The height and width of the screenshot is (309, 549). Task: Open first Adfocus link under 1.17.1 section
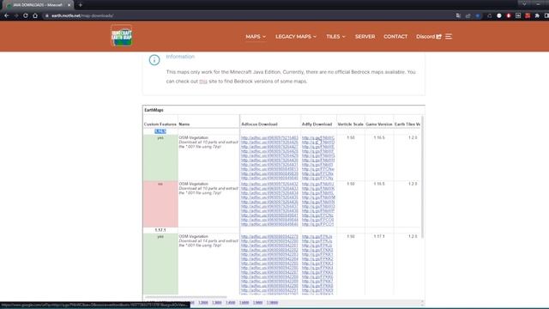pos(269,237)
